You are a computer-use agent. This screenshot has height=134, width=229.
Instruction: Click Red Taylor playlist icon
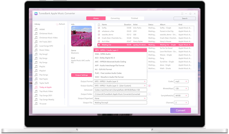pyautogui.click(x=36, y=79)
